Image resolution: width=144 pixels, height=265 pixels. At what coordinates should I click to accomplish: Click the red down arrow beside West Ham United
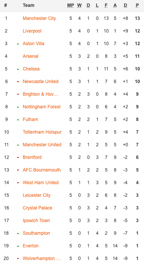[18, 183]
